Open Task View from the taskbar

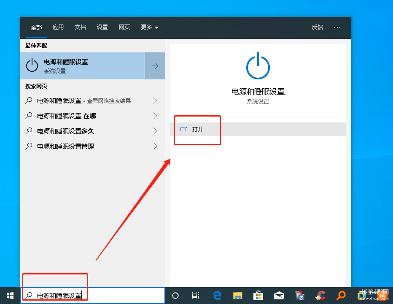tap(196, 296)
